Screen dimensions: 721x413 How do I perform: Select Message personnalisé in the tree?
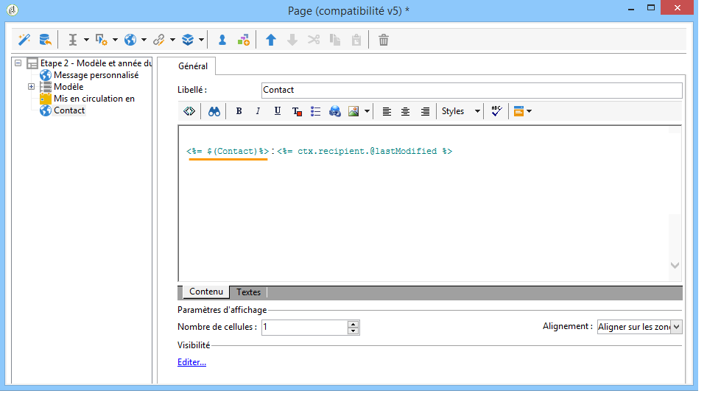[x=96, y=75]
